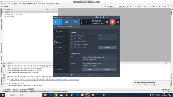Open Tools menu in Android Studio
Viewport: 173px width, 97px height.
click(x=44, y=4)
